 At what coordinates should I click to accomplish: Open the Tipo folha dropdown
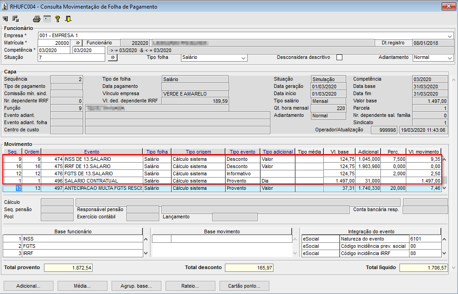[244, 58]
